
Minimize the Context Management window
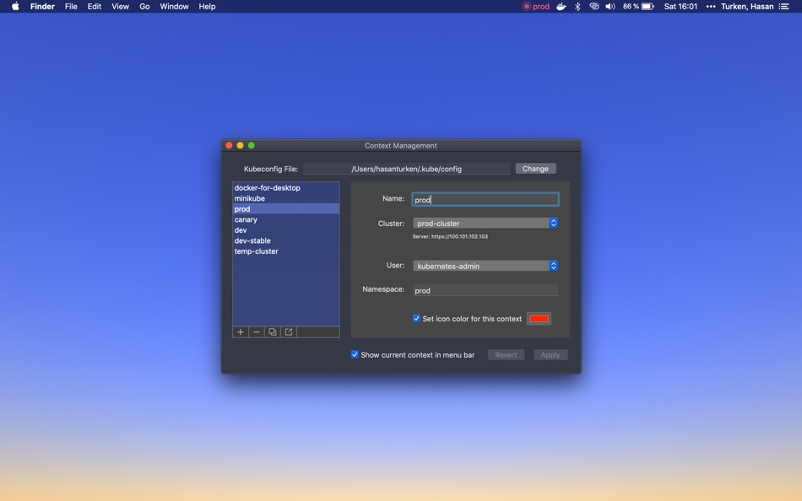tap(241, 146)
